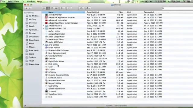Image resolution: width=193 pixels, height=108 pixels.
Task: Click the Finder search field
Action: click(177, 8)
